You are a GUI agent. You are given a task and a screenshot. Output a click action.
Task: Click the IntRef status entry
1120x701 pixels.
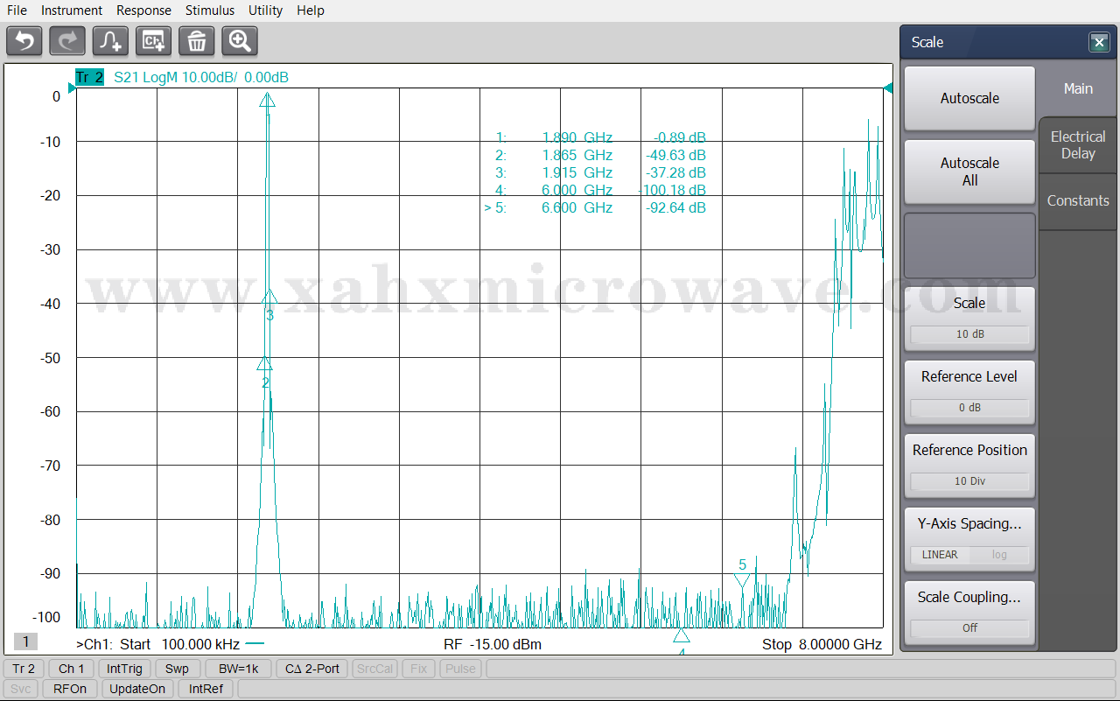click(206, 689)
